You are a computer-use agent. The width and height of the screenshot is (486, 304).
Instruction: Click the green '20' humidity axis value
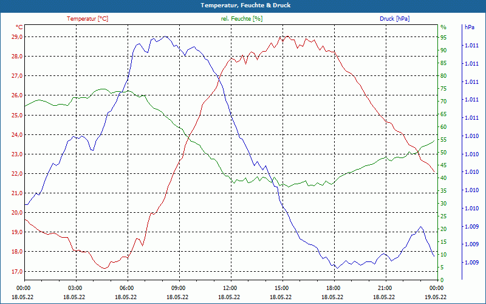point(443,229)
